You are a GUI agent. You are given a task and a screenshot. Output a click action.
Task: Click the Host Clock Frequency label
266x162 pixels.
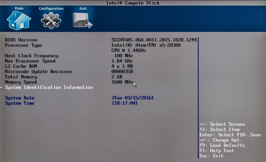(31, 56)
